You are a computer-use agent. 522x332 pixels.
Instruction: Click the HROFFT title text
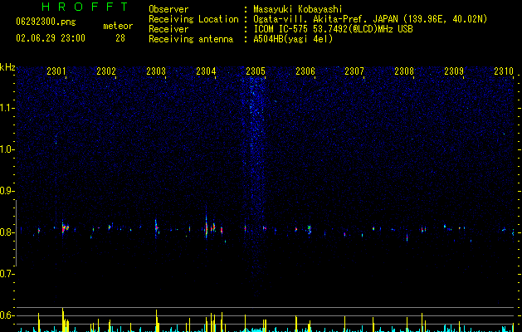pyautogui.click(x=85, y=7)
